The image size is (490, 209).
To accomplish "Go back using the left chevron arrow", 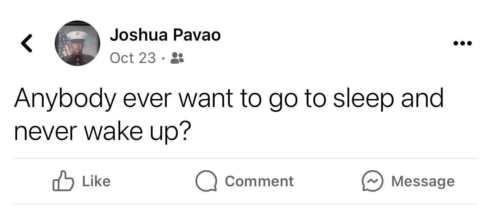I will coord(27,43).
